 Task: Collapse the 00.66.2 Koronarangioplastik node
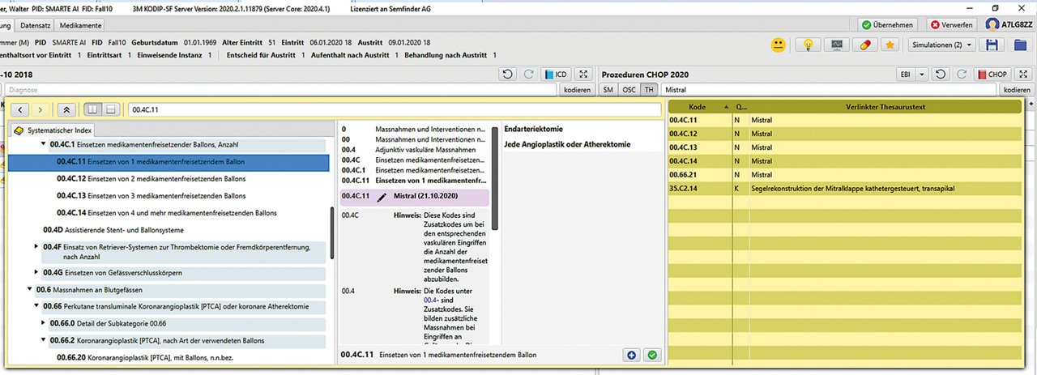(43, 340)
